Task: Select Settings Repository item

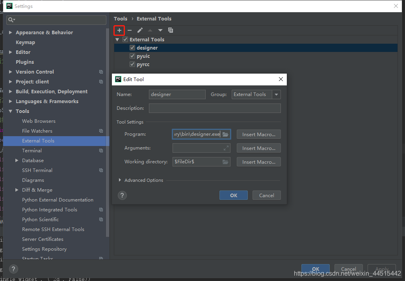Action: tap(45, 249)
